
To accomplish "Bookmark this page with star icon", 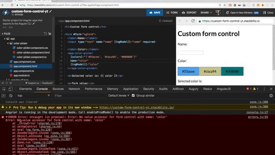I will (224, 5).
